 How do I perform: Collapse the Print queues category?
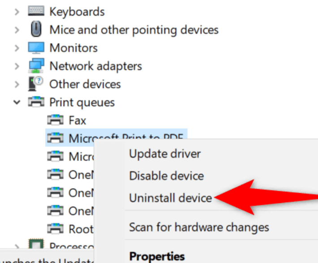(17, 102)
